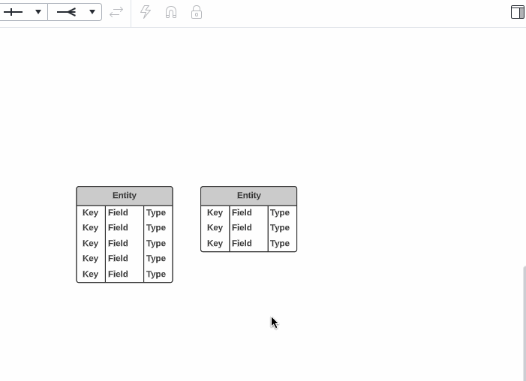Screen dimensions: 526x381
Task: Select the right Entity table header
Action: (x=248, y=196)
